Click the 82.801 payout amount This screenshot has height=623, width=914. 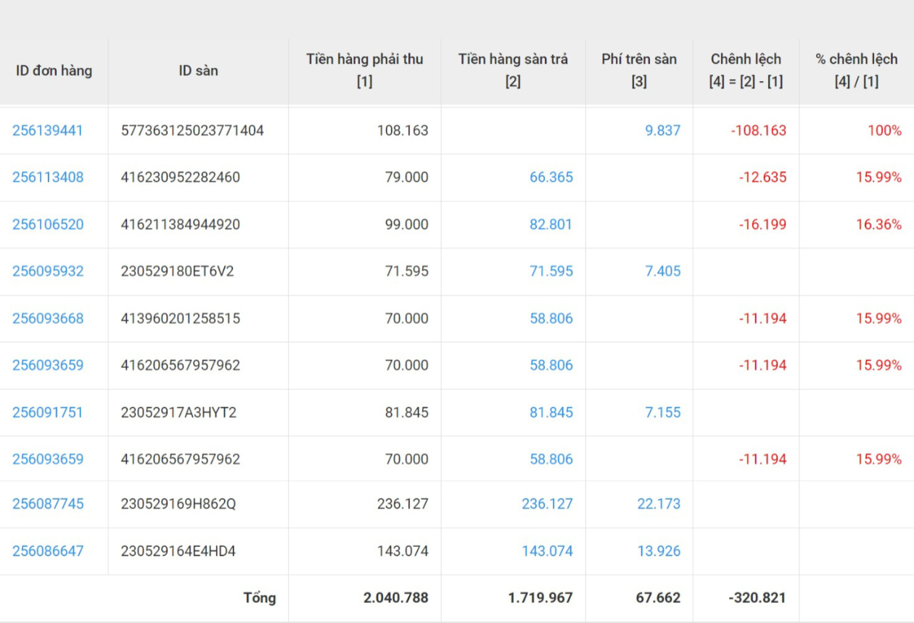(x=551, y=225)
